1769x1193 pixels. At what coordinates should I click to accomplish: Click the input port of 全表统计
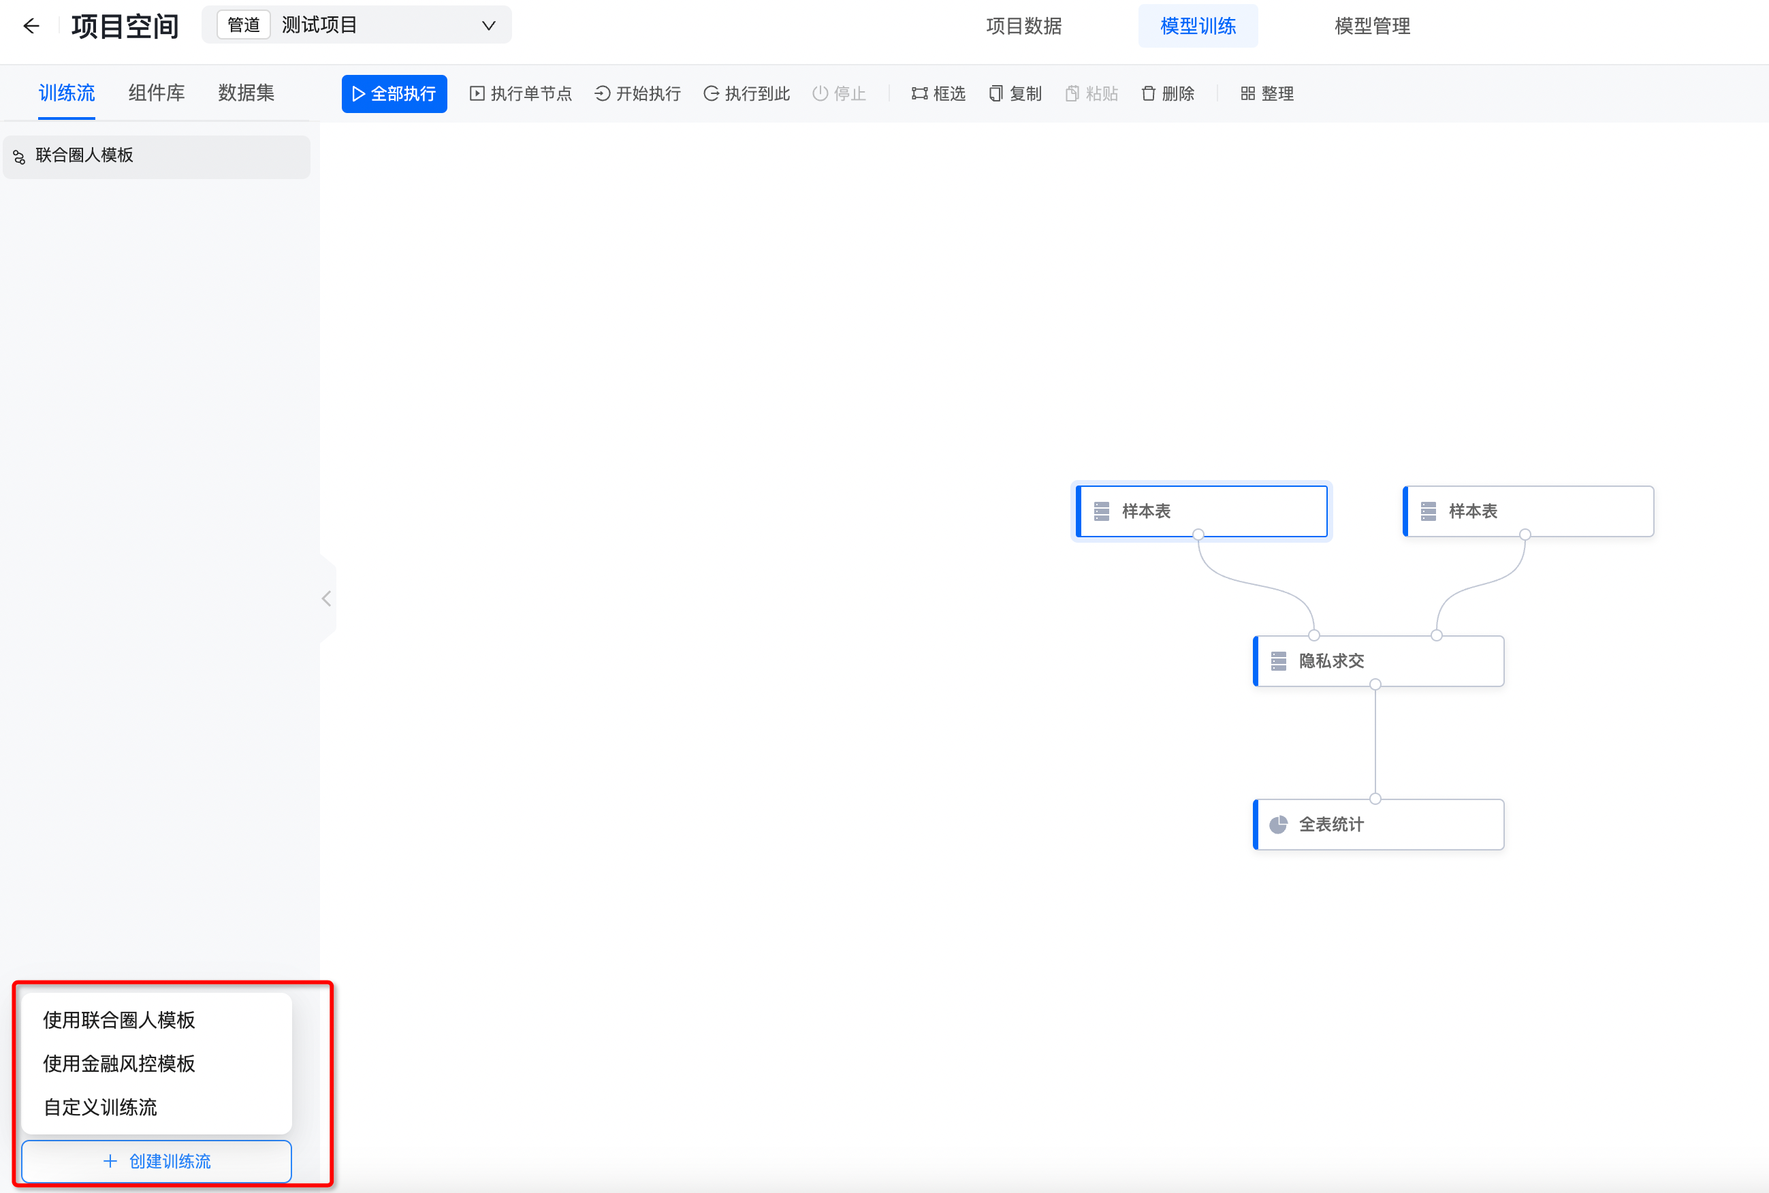click(x=1375, y=799)
